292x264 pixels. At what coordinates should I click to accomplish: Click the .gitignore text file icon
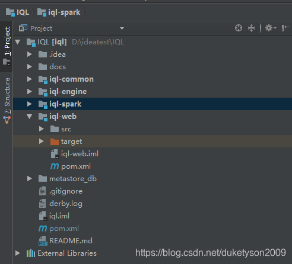[42, 191]
